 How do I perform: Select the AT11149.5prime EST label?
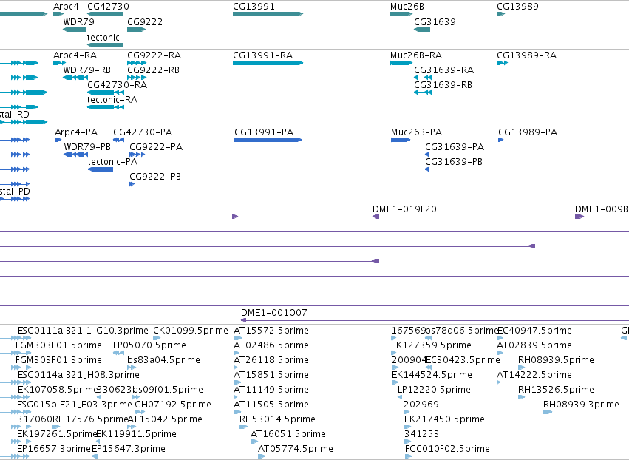(x=271, y=390)
